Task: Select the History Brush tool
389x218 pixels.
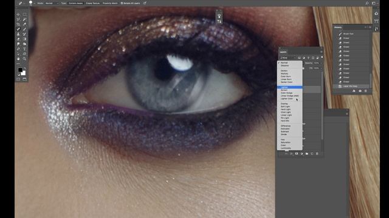Action: pyautogui.click(x=24, y=34)
